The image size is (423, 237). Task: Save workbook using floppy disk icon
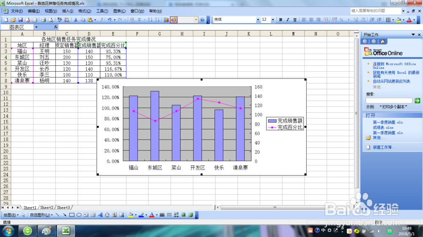(x=20, y=20)
